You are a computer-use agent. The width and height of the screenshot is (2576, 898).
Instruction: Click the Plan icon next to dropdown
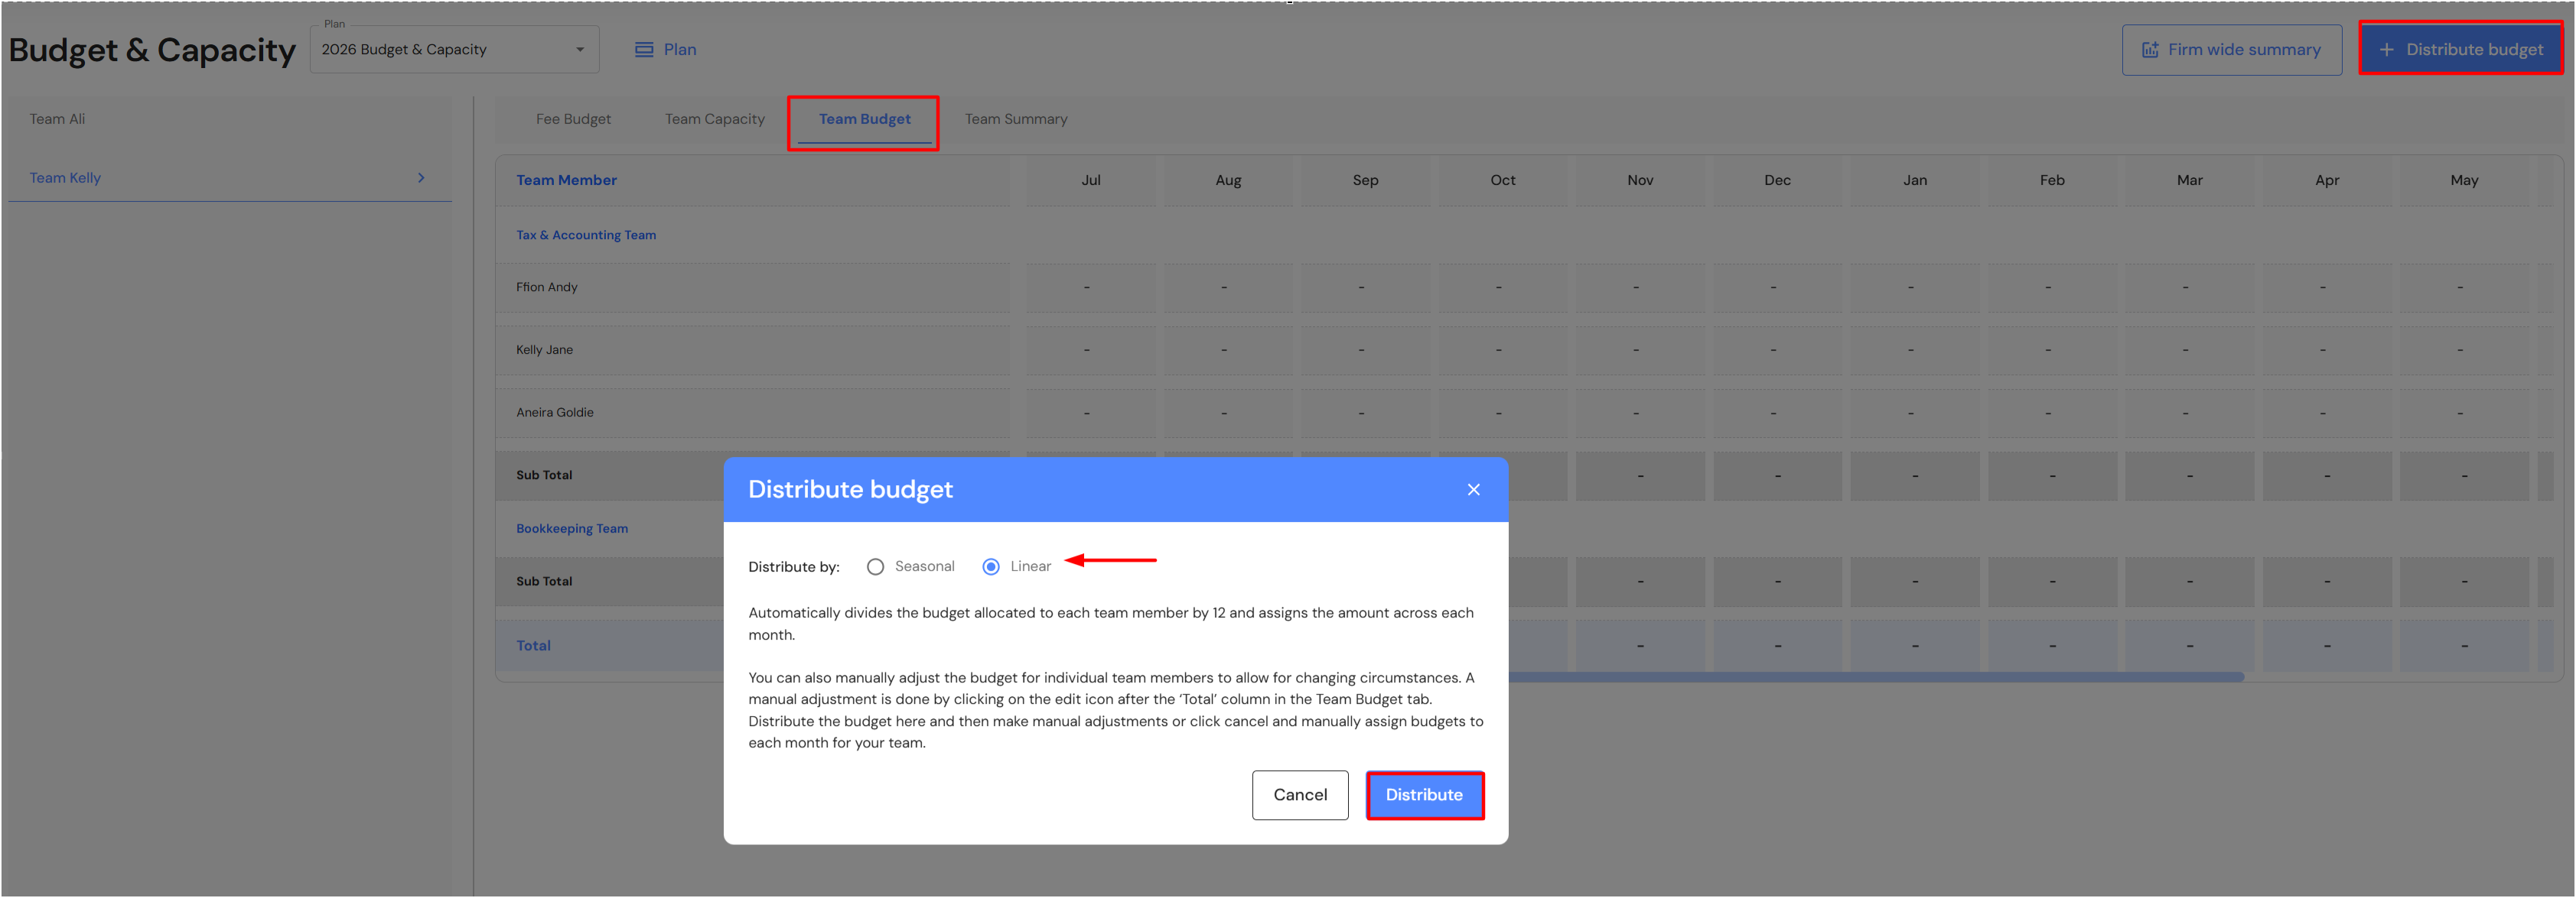[644, 50]
